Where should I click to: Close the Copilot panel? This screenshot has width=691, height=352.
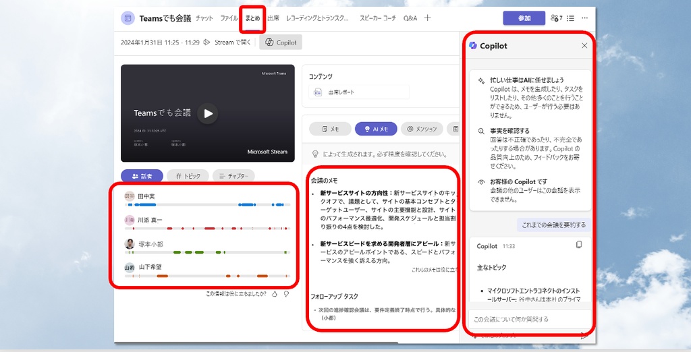click(584, 46)
